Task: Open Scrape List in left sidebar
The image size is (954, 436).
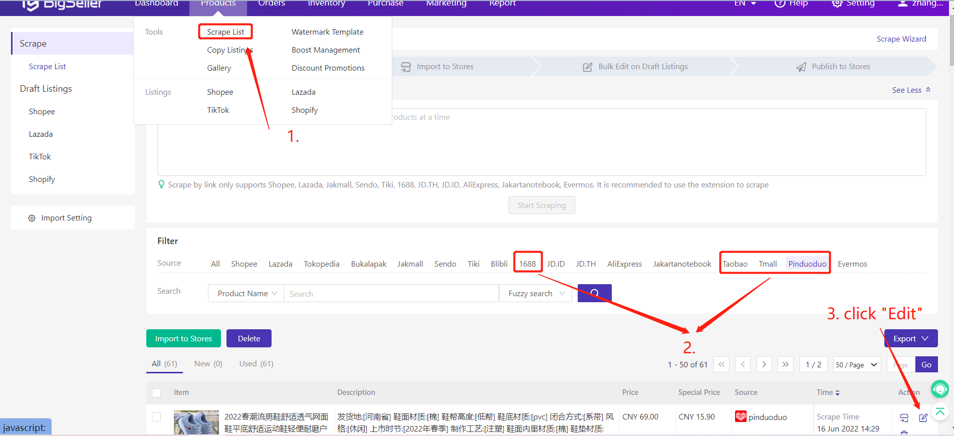Action: [x=47, y=67]
